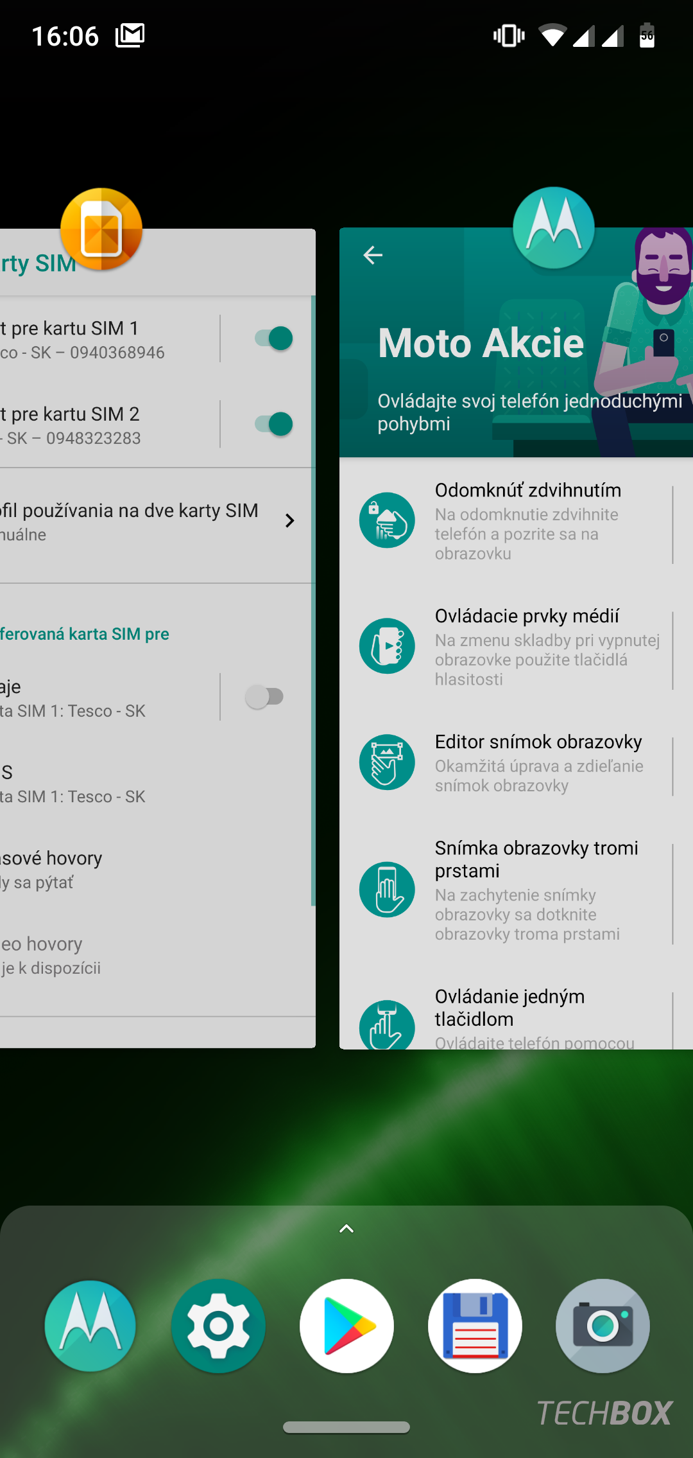Enable the mobile data switch for Tesco - SK
Viewport: 693px width, 1458px height.
tap(264, 697)
